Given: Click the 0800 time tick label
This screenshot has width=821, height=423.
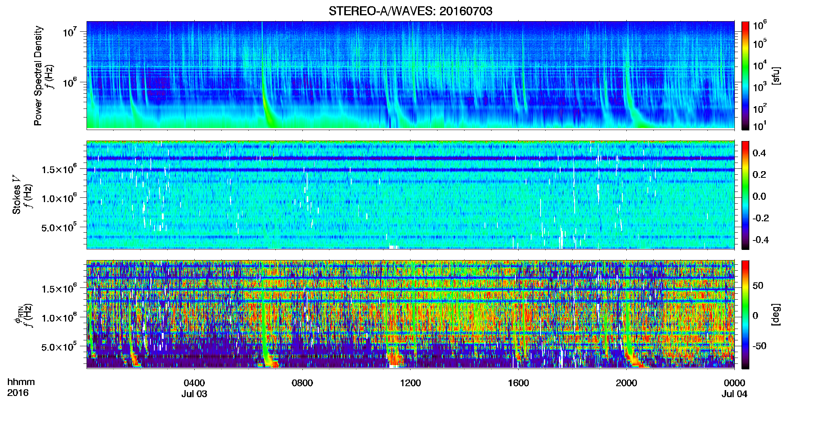Looking at the screenshot, I should [302, 383].
